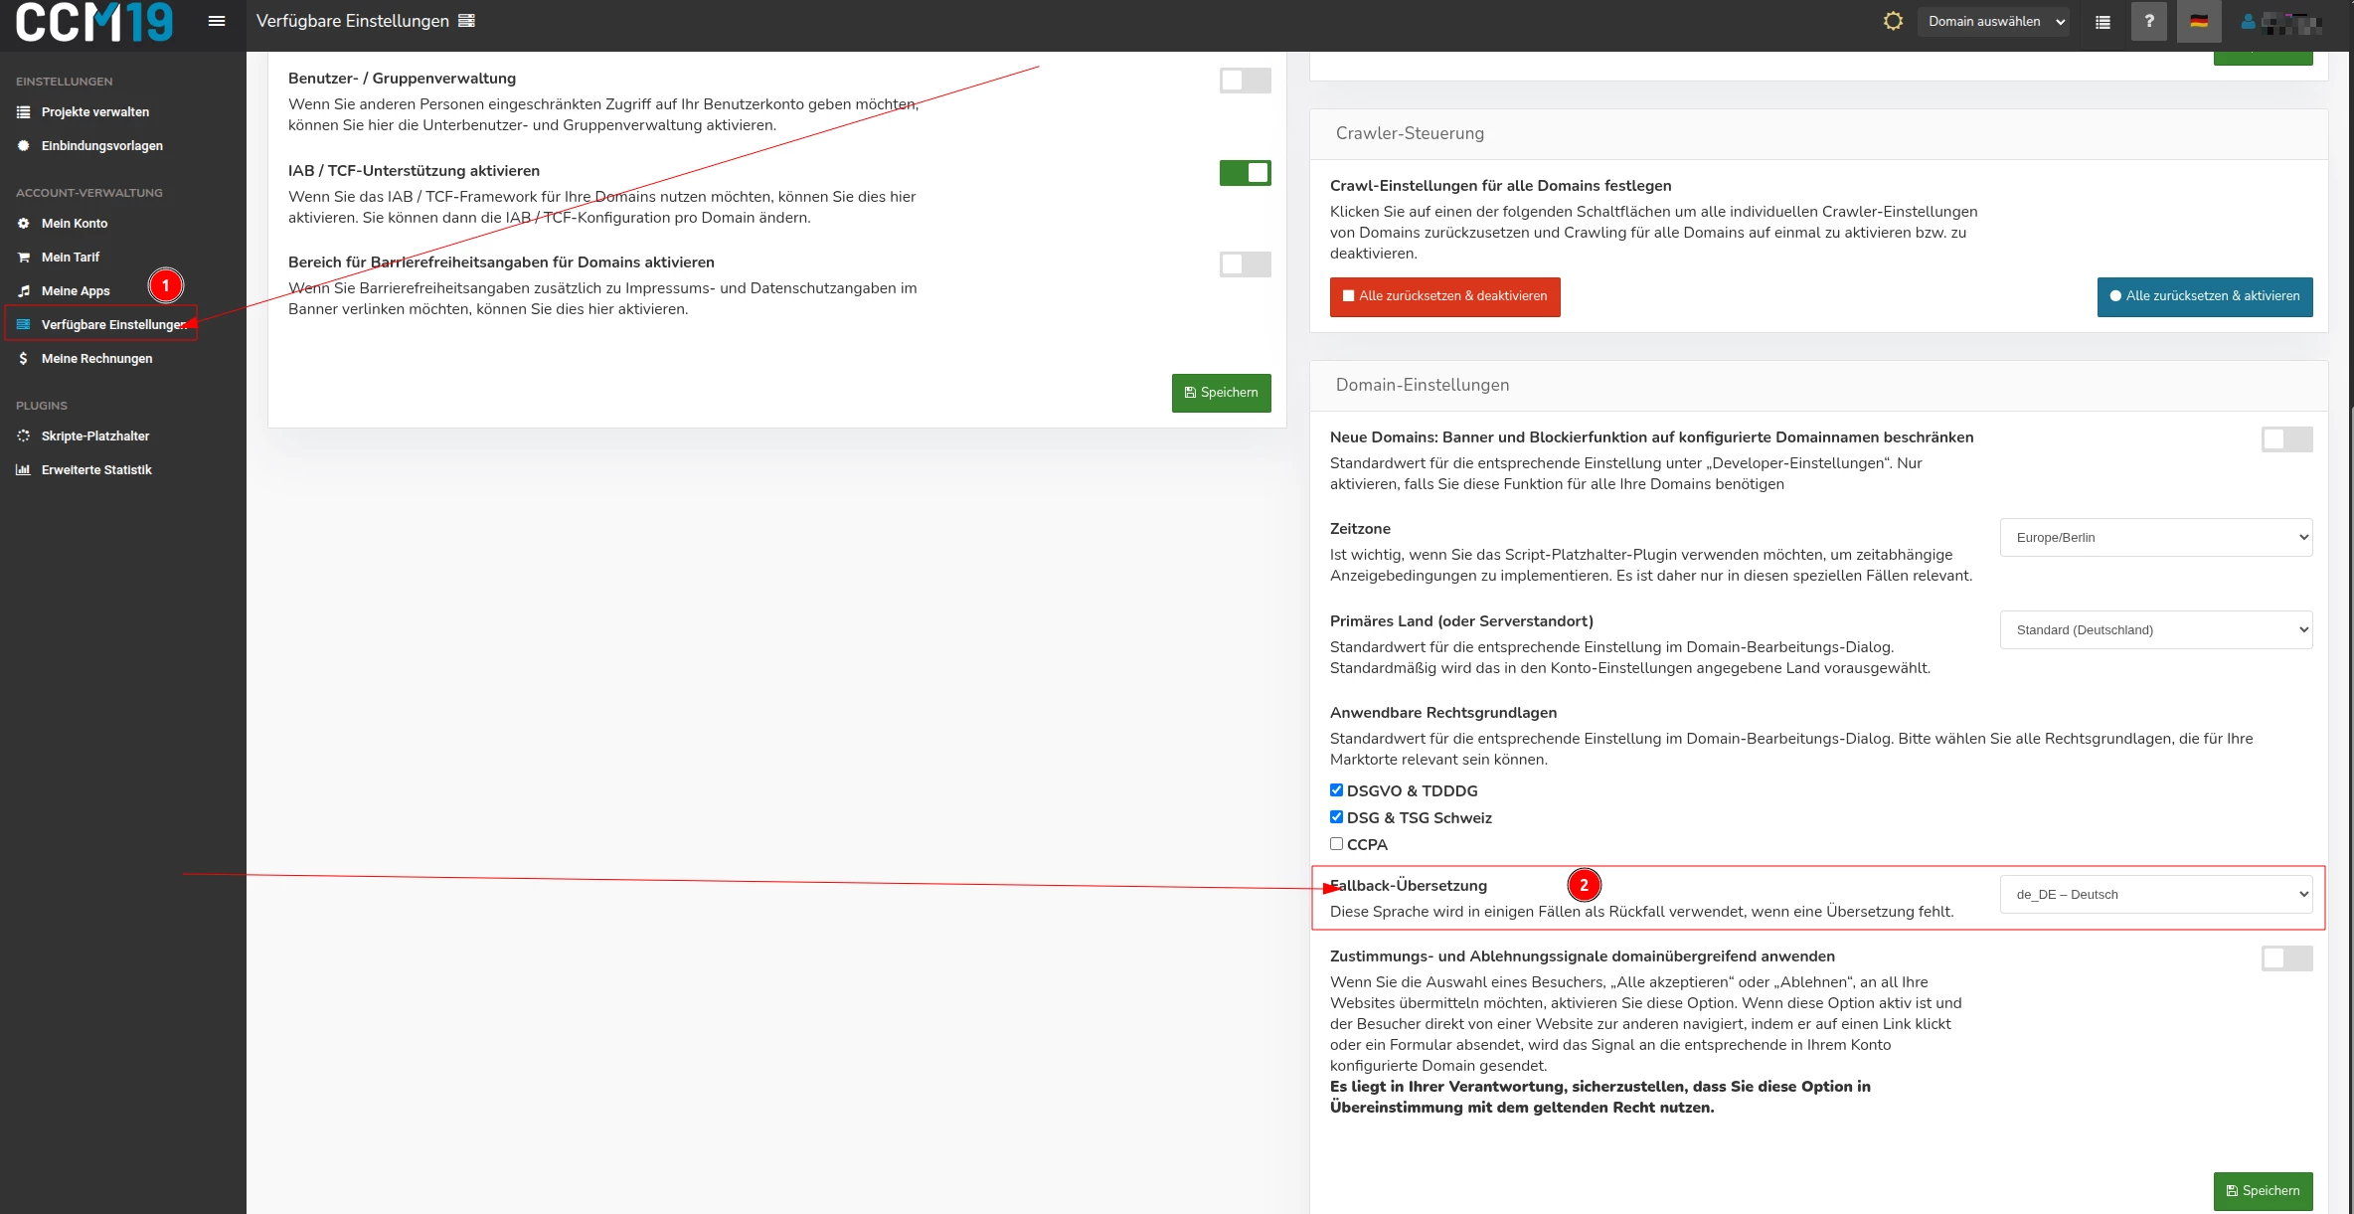Image resolution: width=2354 pixels, height=1214 pixels.
Task: Open Skripte-Platzhalter plugin
Action: coord(95,436)
